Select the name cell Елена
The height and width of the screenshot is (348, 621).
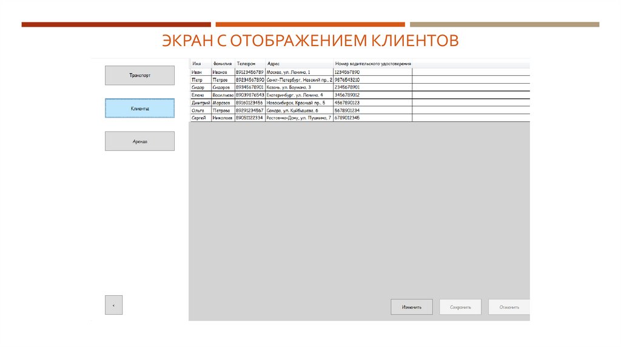pyautogui.click(x=201, y=95)
